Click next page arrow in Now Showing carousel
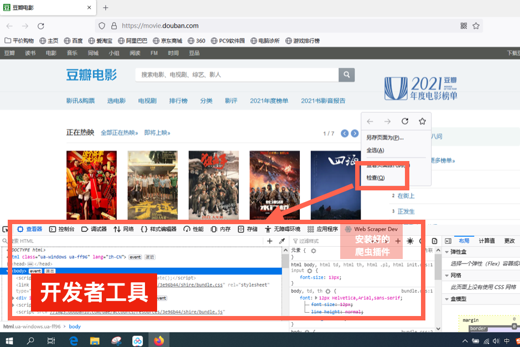The width and height of the screenshot is (520, 347). [355, 133]
